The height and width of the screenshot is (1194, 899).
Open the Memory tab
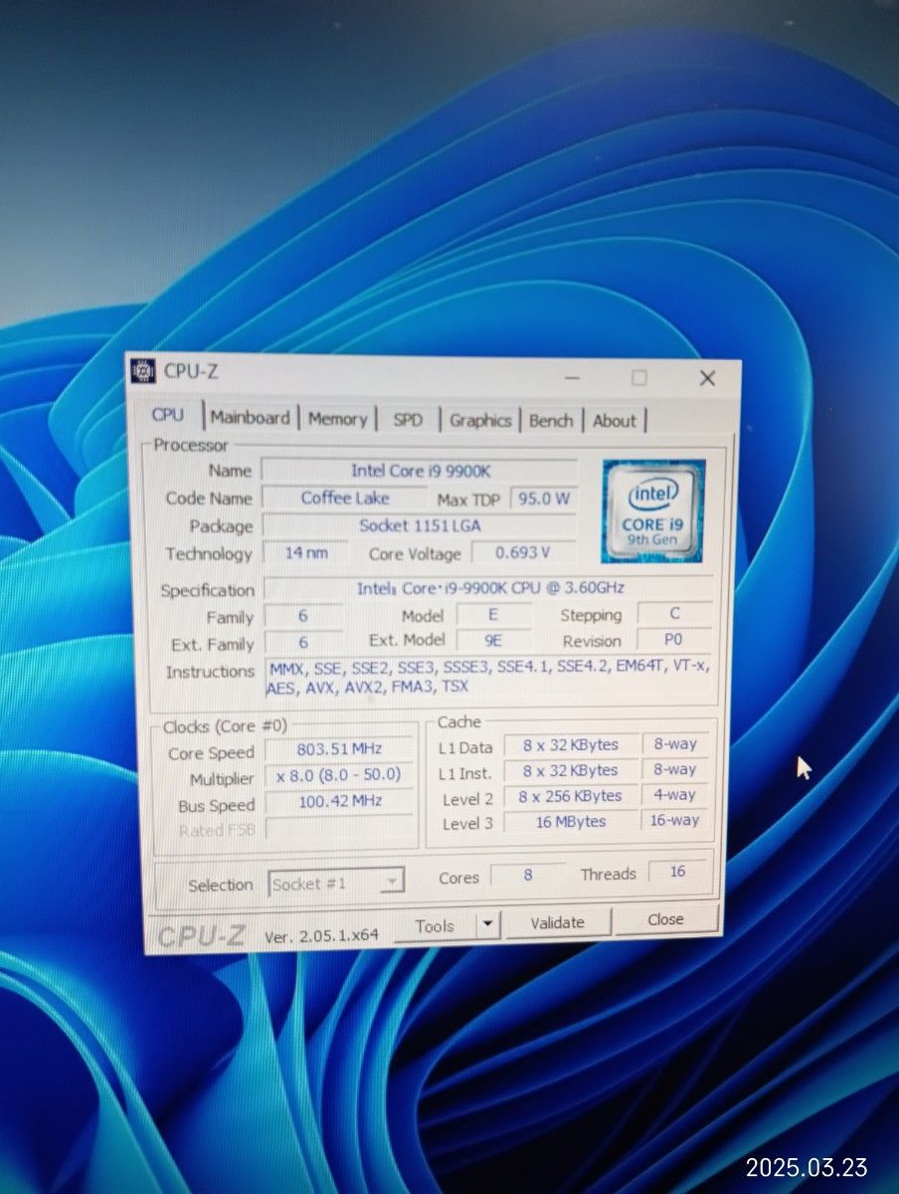(337, 419)
